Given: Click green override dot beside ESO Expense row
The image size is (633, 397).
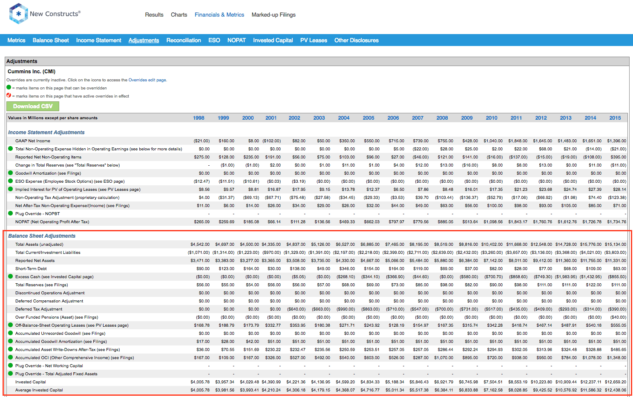Looking at the screenshot, I should [11, 181].
